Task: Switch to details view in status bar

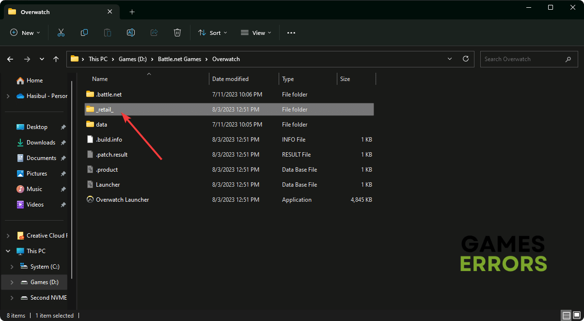Action: 566,315
